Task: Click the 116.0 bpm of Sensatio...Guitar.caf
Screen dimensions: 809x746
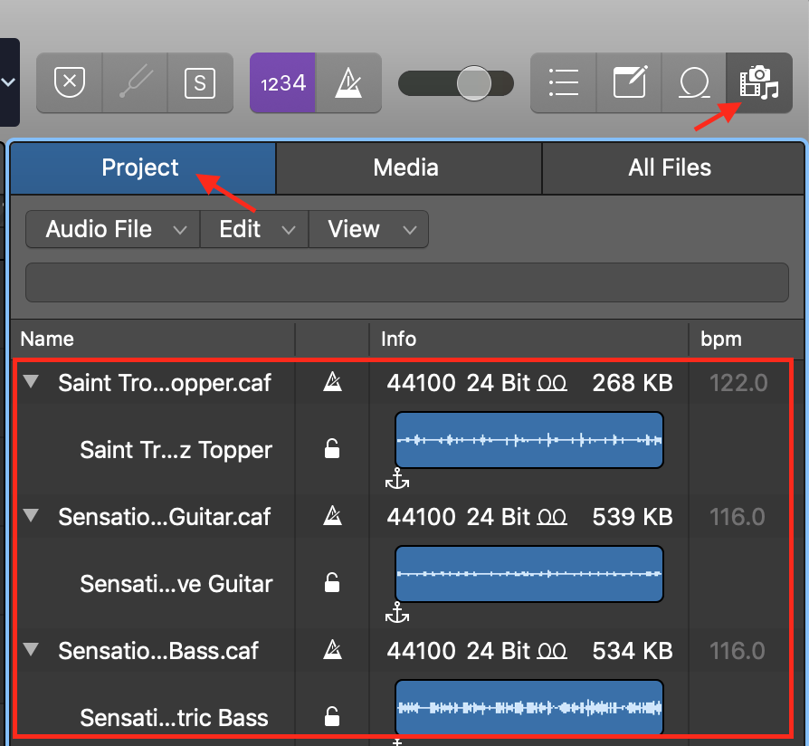Action: point(737,517)
